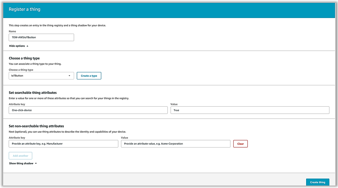Focus the Name field containing TEW-AWSIoTButton

[x=41, y=37]
